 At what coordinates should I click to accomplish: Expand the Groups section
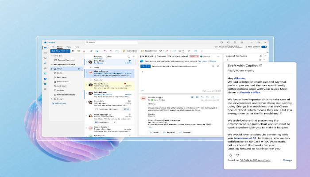[x=52, y=99]
